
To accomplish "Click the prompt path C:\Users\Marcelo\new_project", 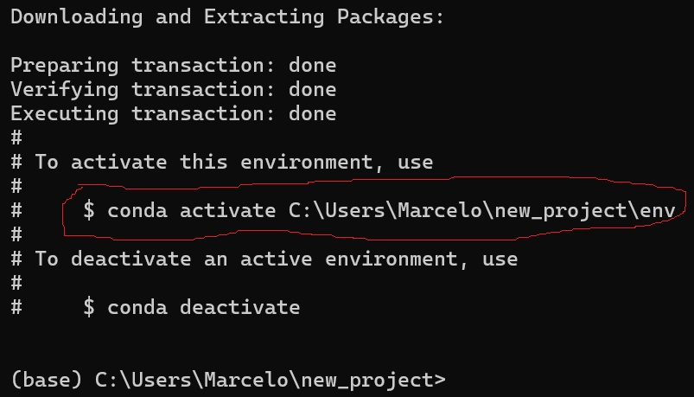I will point(264,381).
